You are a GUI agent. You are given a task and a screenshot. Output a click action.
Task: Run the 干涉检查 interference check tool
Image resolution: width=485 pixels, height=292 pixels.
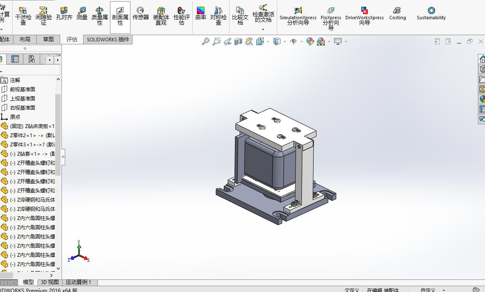click(23, 16)
